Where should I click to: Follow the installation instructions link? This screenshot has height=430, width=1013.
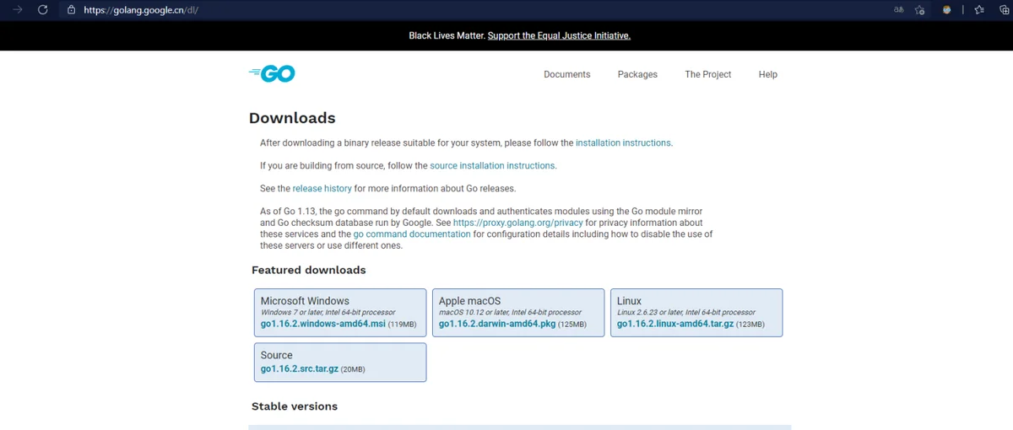point(623,143)
